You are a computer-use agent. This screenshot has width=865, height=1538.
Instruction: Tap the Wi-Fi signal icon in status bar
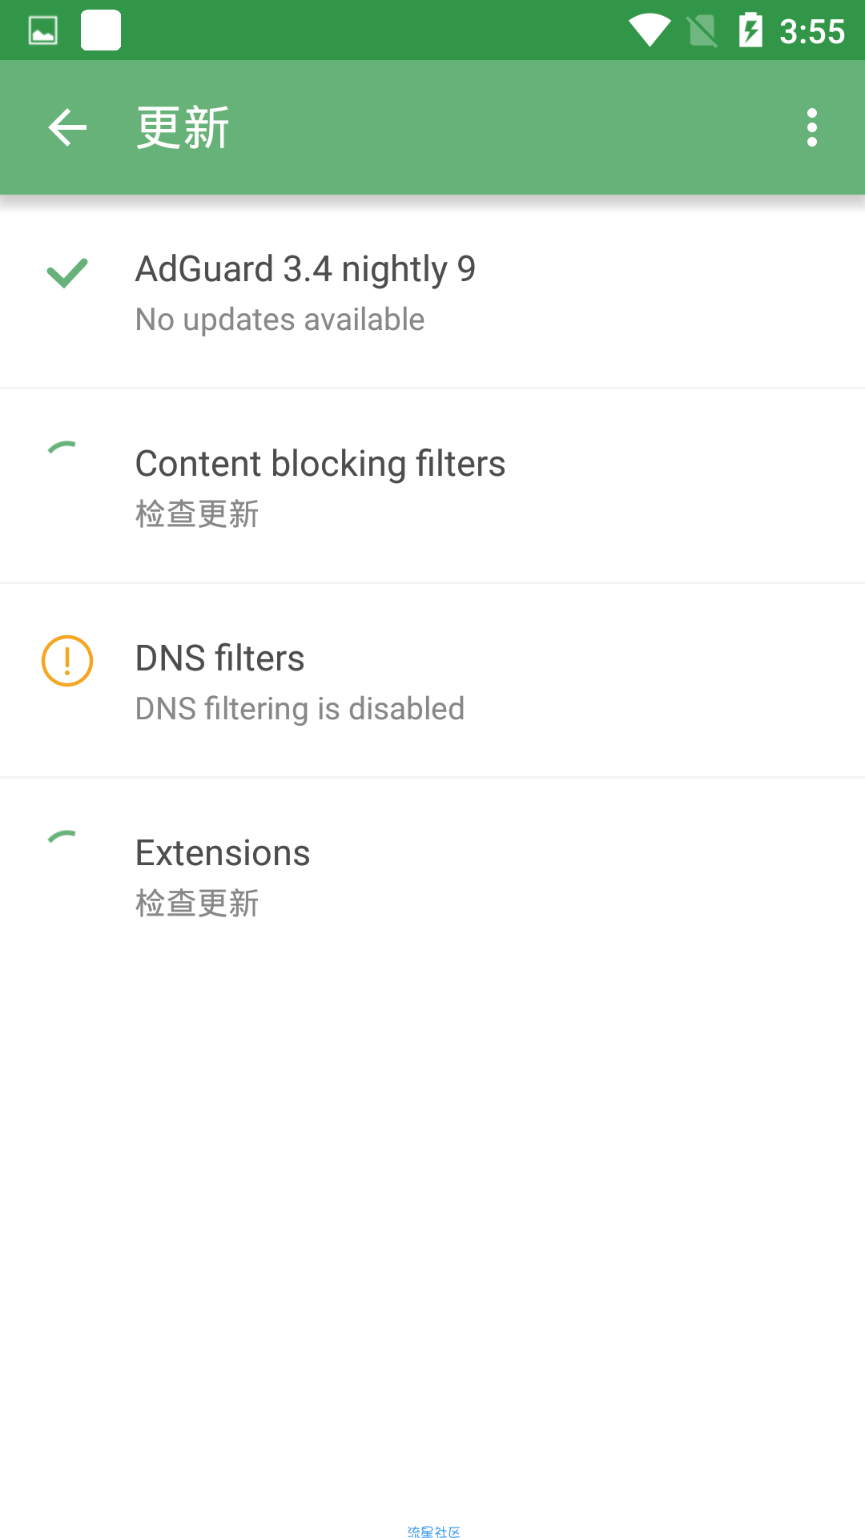pyautogui.click(x=650, y=31)
